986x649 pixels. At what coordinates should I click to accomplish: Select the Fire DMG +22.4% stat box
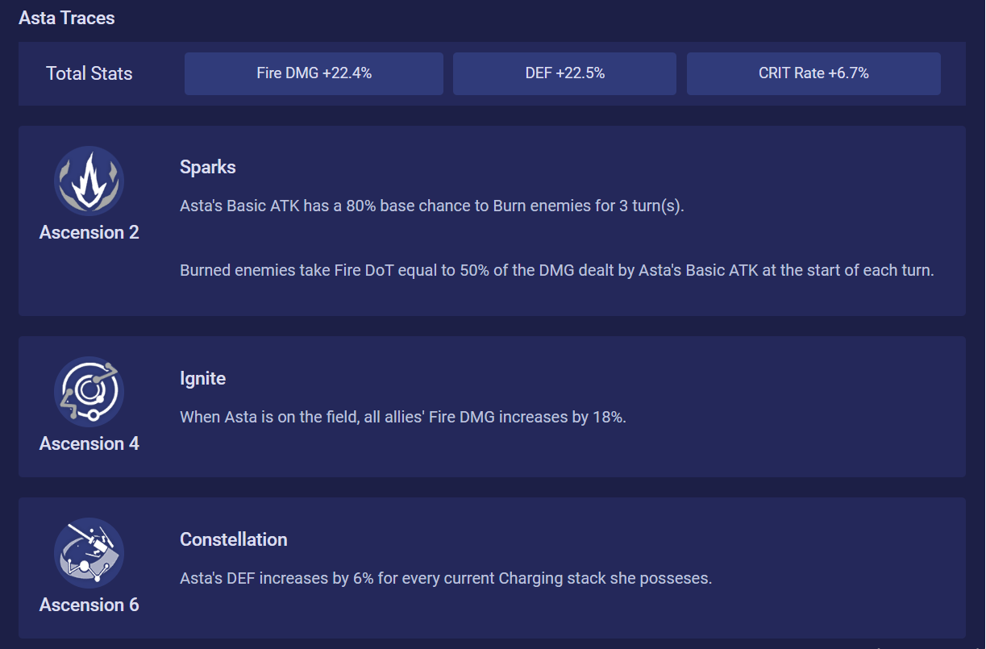click(314, 73)
